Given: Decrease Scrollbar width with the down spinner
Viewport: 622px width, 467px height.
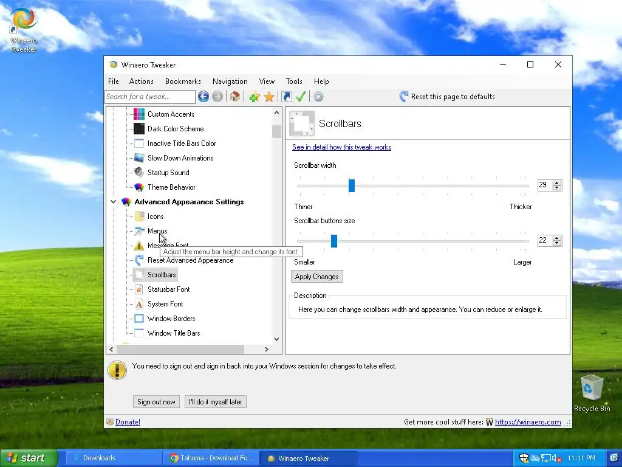Looking at the screenshot, I should pos(557,187).
